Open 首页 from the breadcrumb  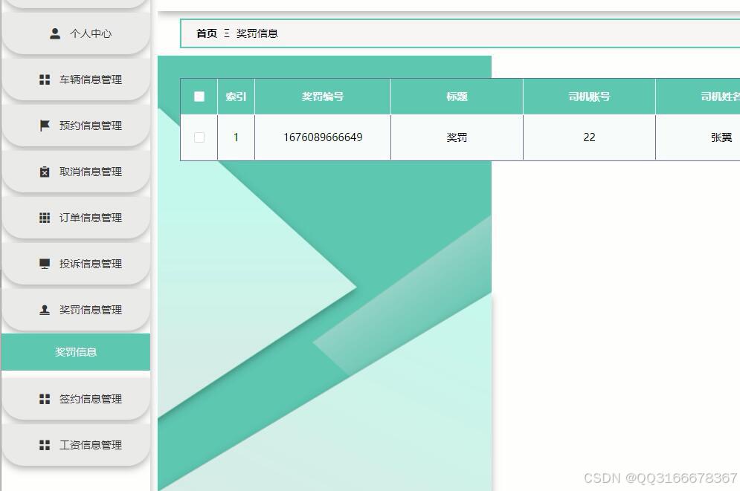205,33
